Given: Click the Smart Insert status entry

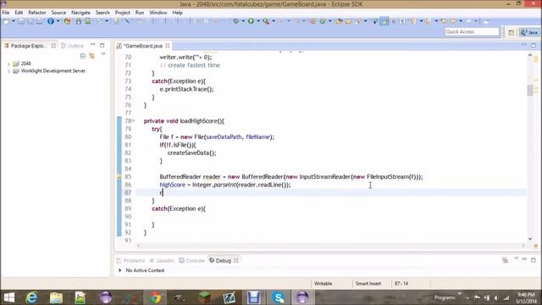Looking at the screenshot, I should 368,284.
